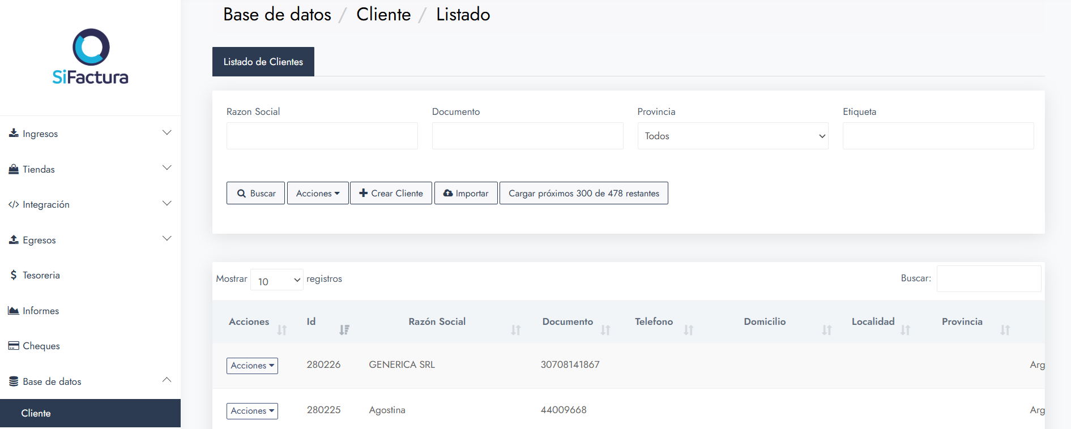The width and height of the screenshot is (1071, 429).
Task: Click the Tiendas shopping bag icon
Action: pos(14,169)
